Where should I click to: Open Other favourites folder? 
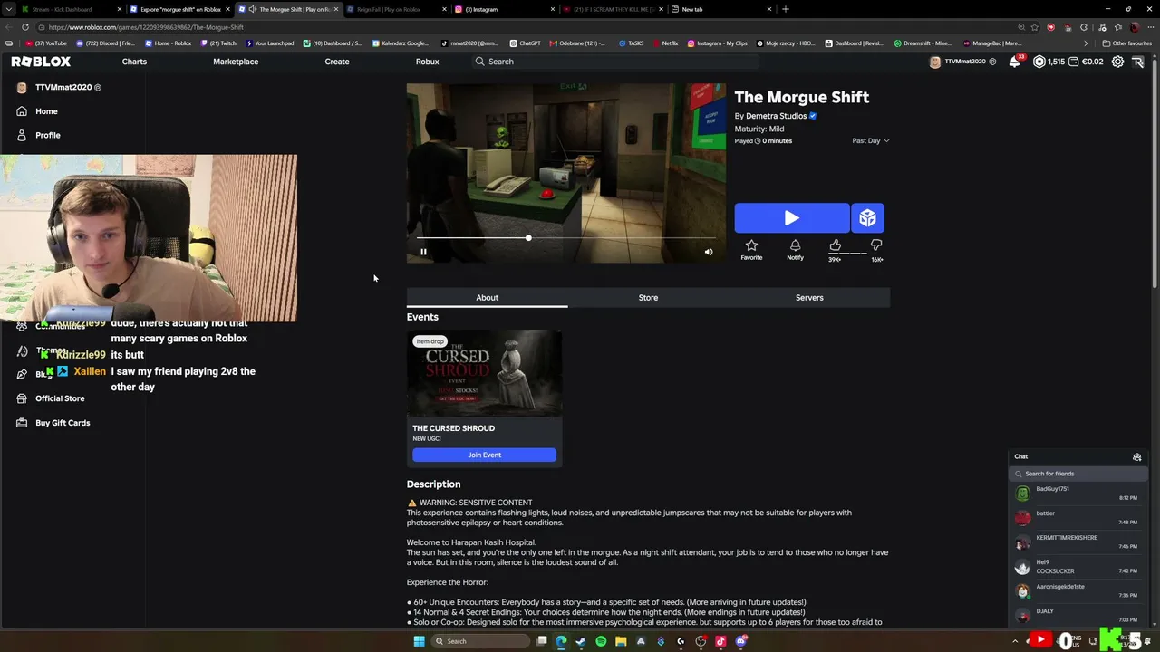1127,43
